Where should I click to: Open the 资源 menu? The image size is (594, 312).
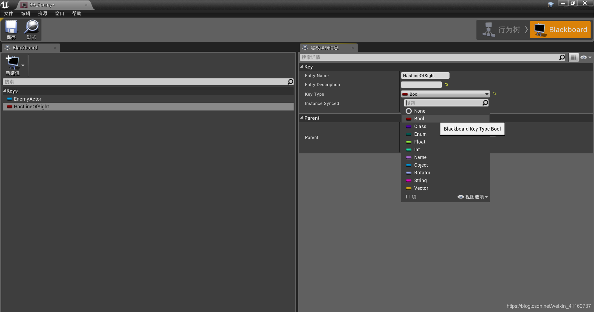pos(43,14)
